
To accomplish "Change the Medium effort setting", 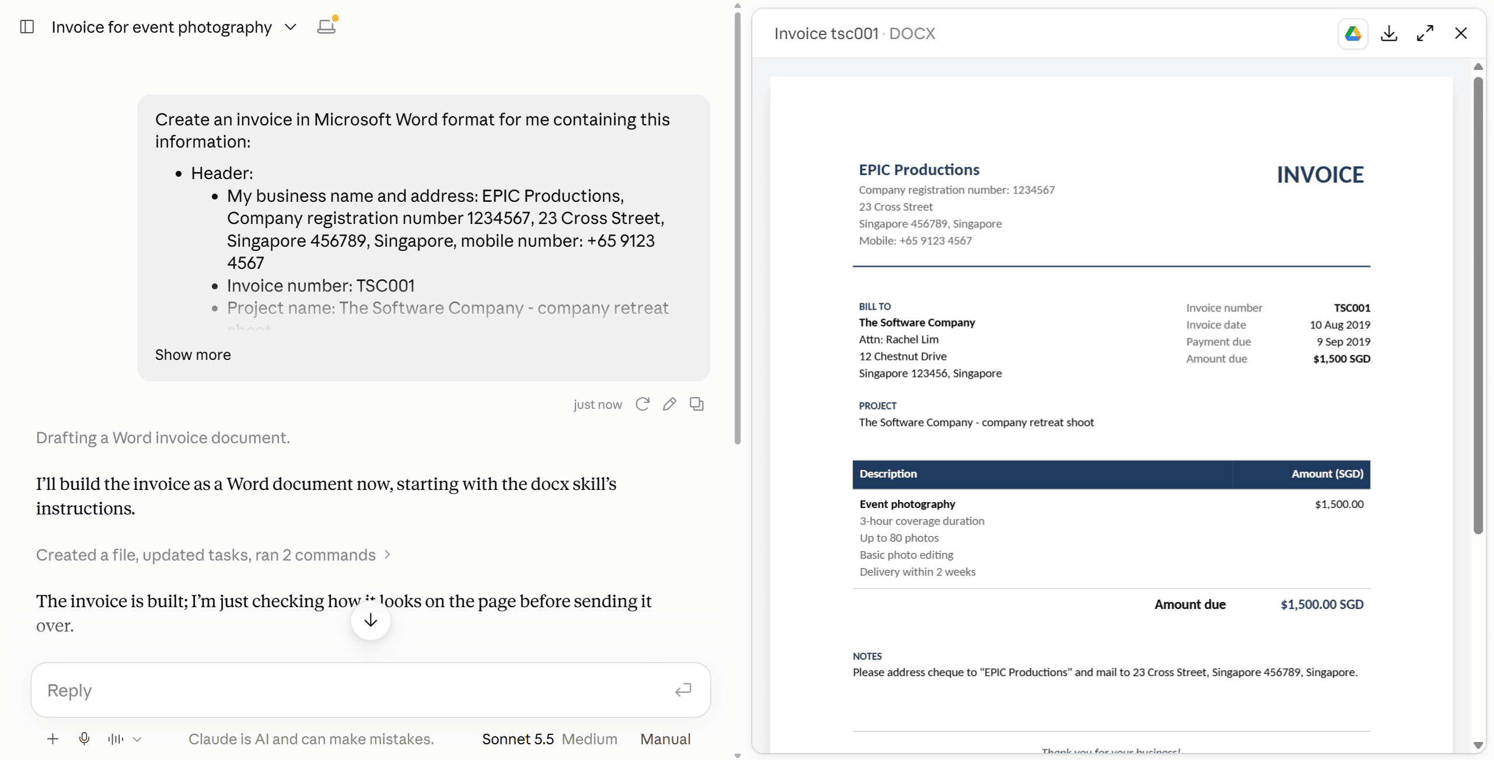I will click(x=589, y=739).
